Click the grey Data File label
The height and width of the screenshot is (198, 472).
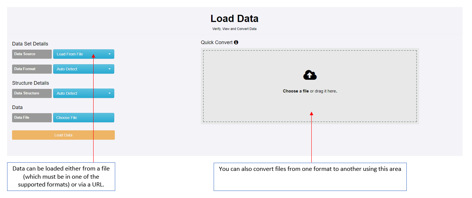point(32,118)
